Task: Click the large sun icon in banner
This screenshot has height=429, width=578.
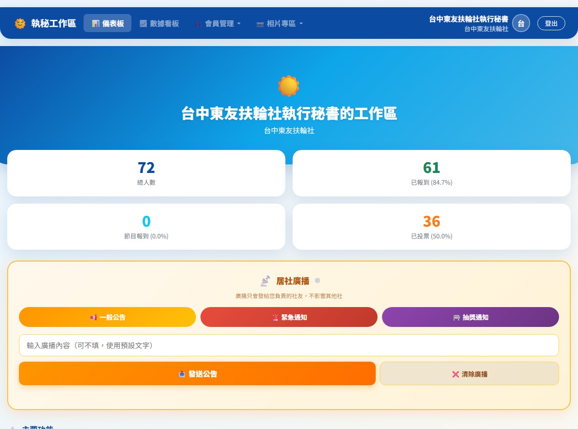Action: tap(289, 86)
